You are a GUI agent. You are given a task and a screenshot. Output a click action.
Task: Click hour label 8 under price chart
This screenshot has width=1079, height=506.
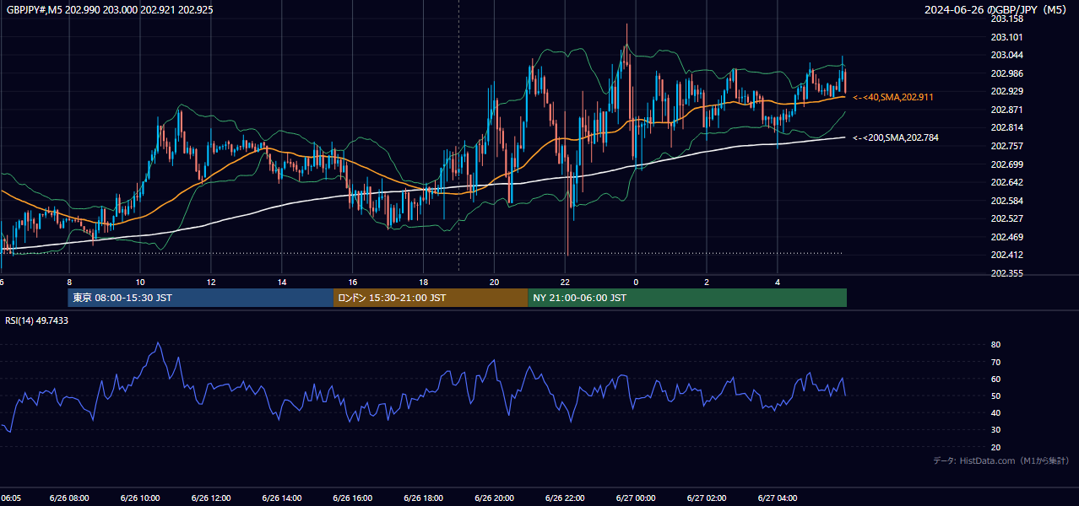(69, 283)
